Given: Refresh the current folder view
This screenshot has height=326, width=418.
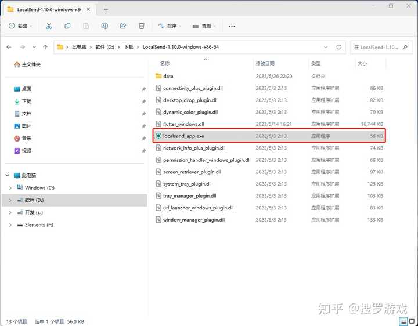Looking at the screenshot, I should click(338, 47).
